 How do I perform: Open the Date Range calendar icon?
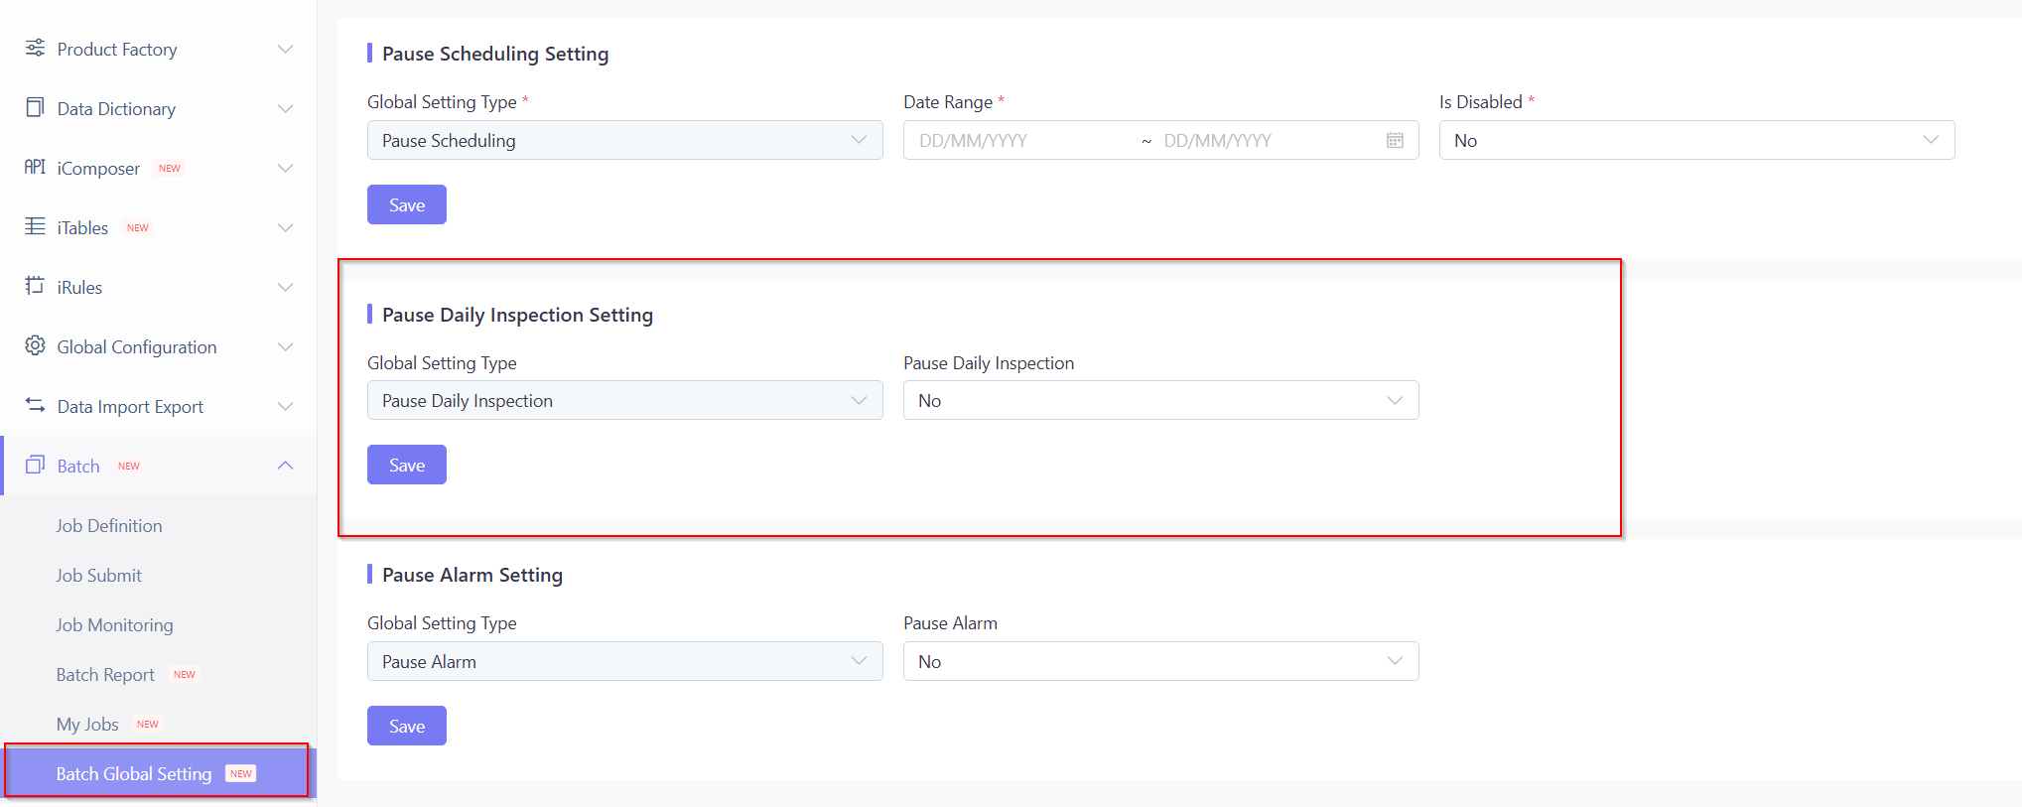[x=1395, y=141]
